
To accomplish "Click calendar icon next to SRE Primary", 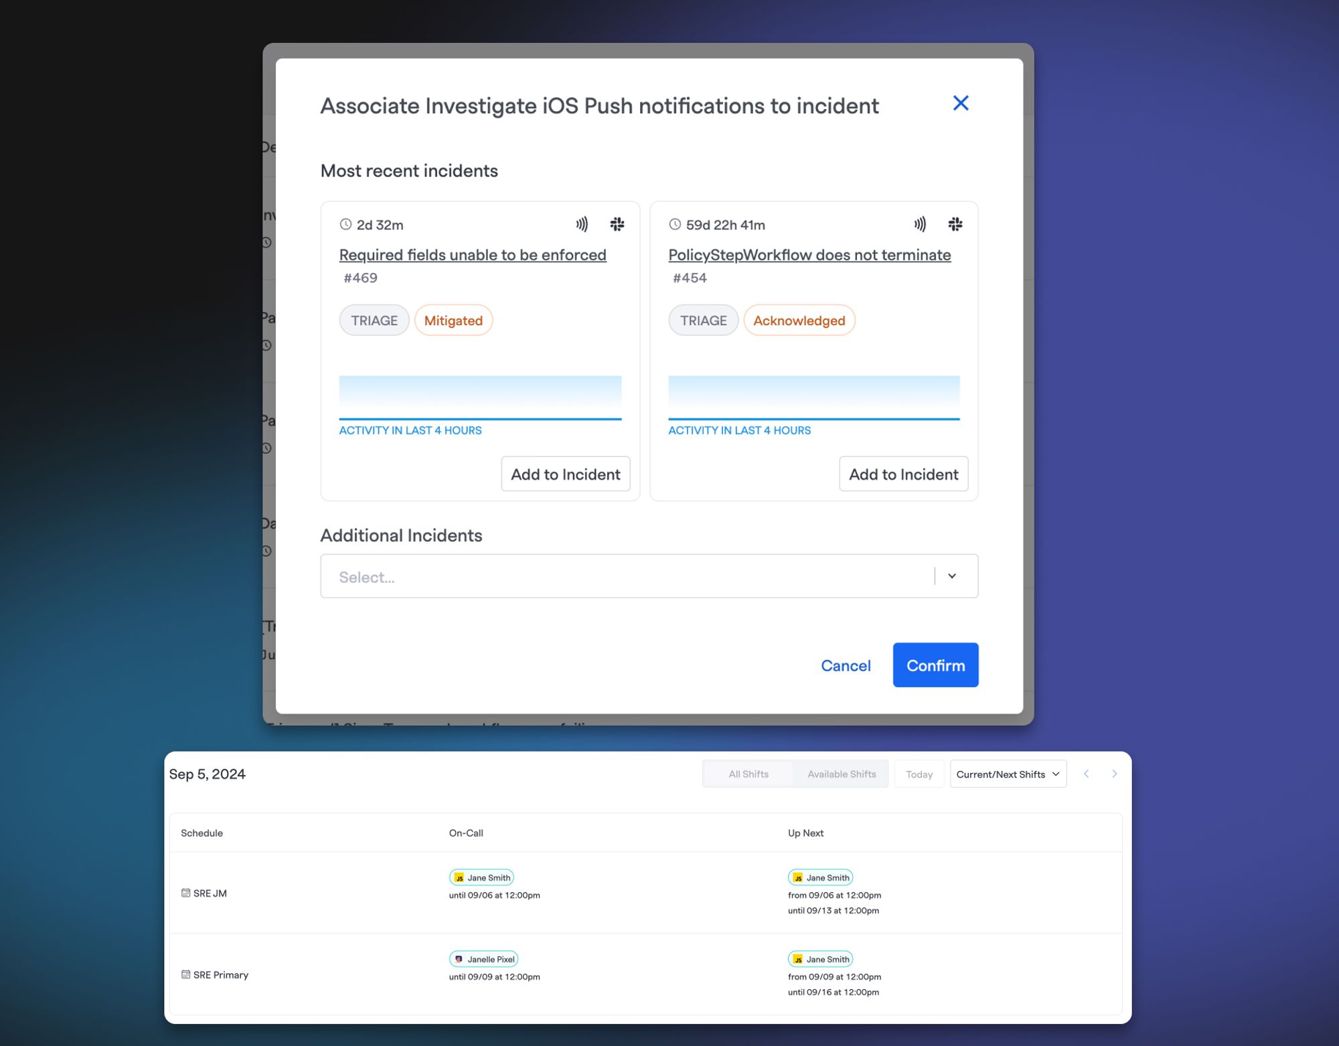I will pyautogui.click(x=185, y=974).
